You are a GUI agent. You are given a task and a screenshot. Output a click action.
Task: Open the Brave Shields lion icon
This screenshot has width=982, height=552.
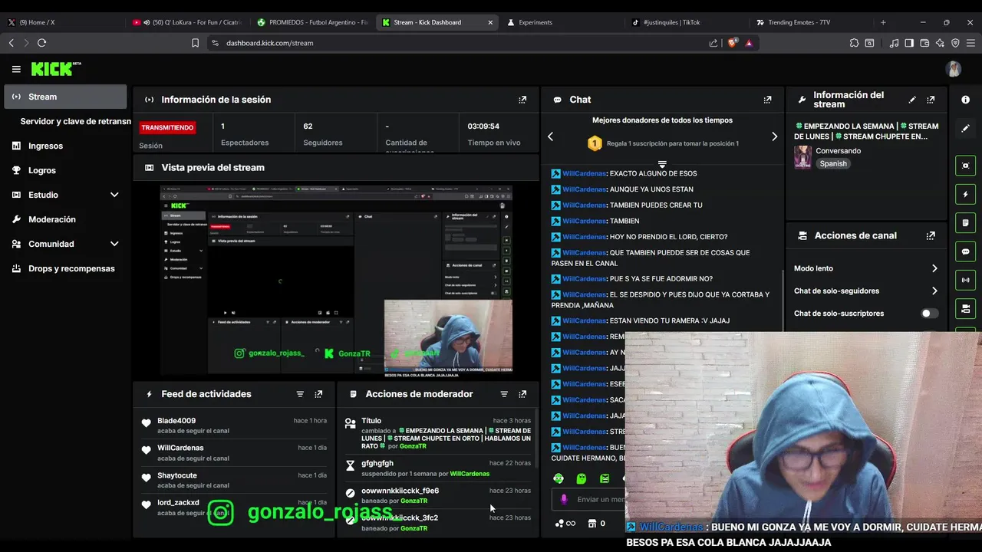(x=732, y=43)
